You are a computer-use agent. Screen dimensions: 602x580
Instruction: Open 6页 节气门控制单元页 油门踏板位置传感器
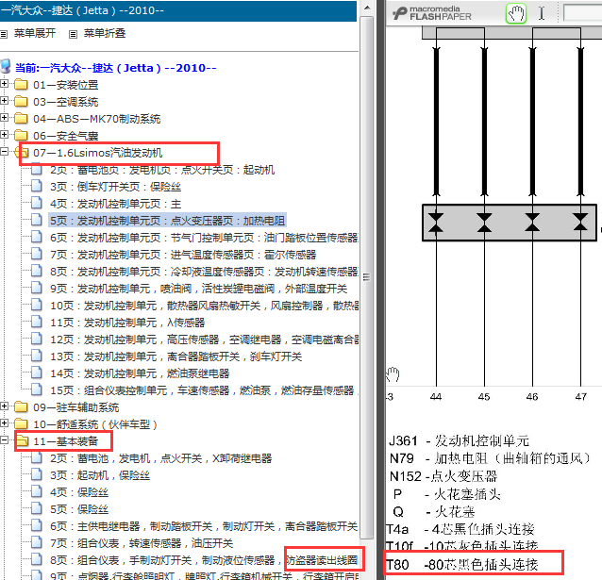tap(204, 238)
